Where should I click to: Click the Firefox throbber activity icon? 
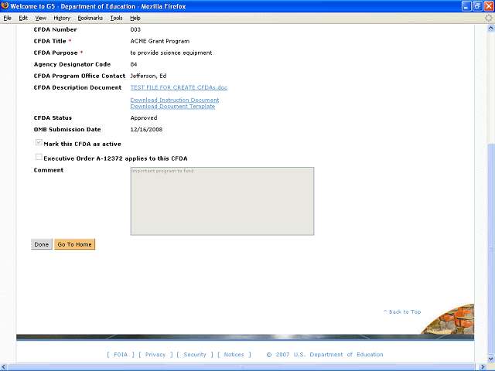click(x=488, y=18)
